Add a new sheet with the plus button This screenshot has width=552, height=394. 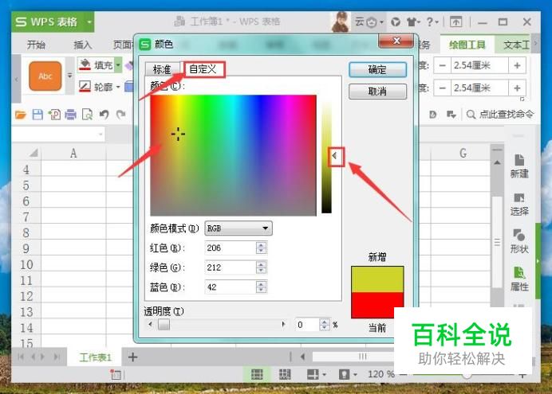tap(132, 357)
